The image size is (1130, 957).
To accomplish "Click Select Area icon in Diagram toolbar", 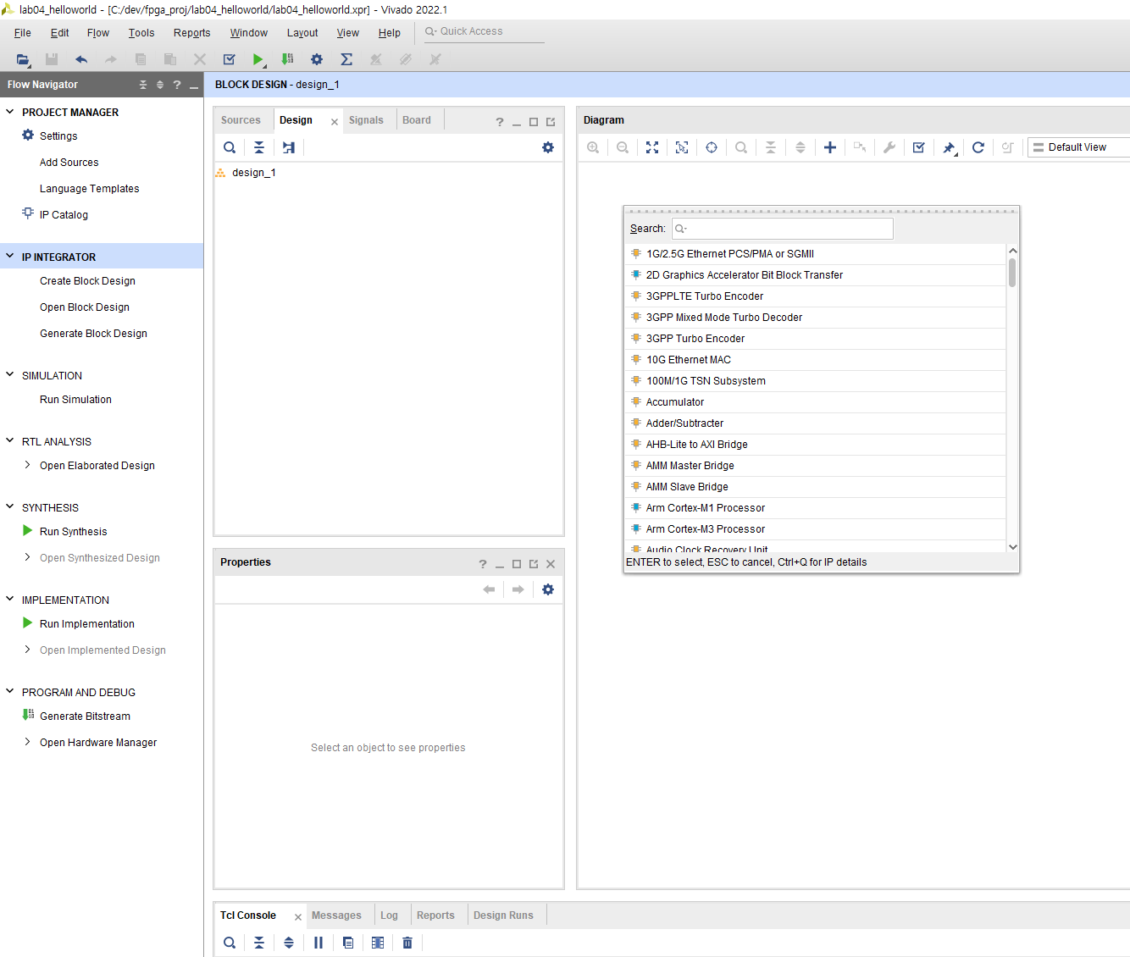I will point(682,147).
